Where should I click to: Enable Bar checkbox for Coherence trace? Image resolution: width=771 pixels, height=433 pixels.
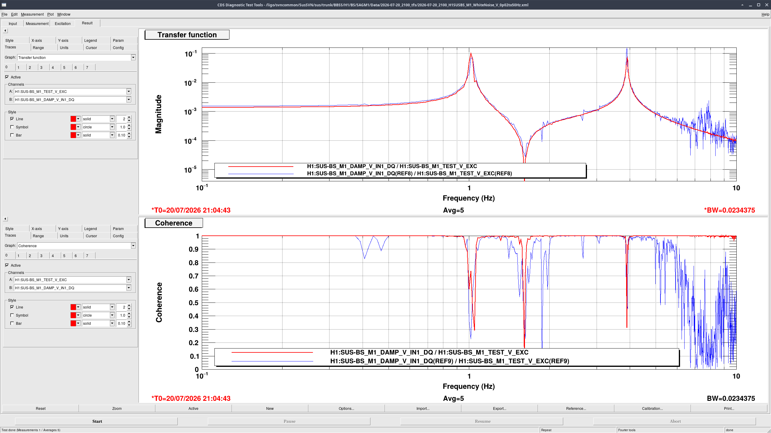click(12, 323)
